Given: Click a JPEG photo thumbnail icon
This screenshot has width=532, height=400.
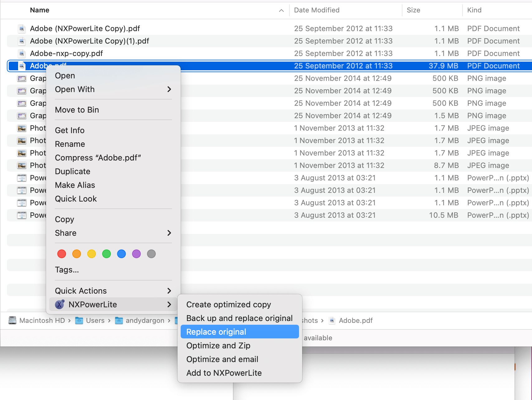Looking at the screenshot, I should pyautogui.click(x=21, y=128).
